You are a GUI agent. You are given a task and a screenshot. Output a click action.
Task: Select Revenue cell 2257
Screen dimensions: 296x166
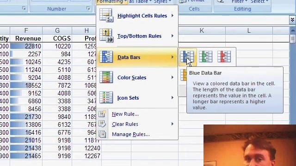click(x=26, y=54)
